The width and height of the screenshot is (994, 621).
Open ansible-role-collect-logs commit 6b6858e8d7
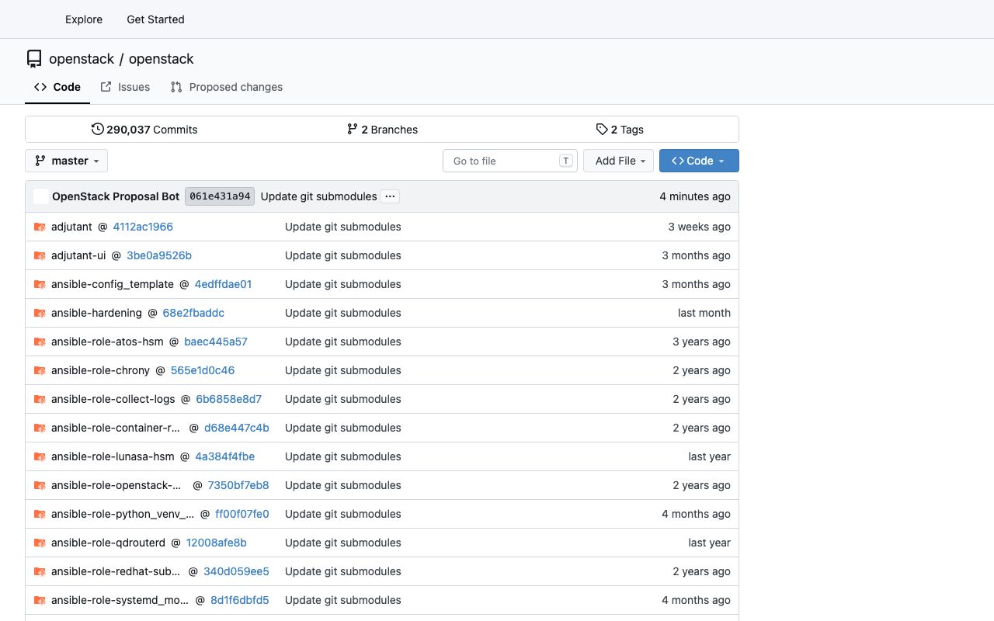tap(228, 399)
